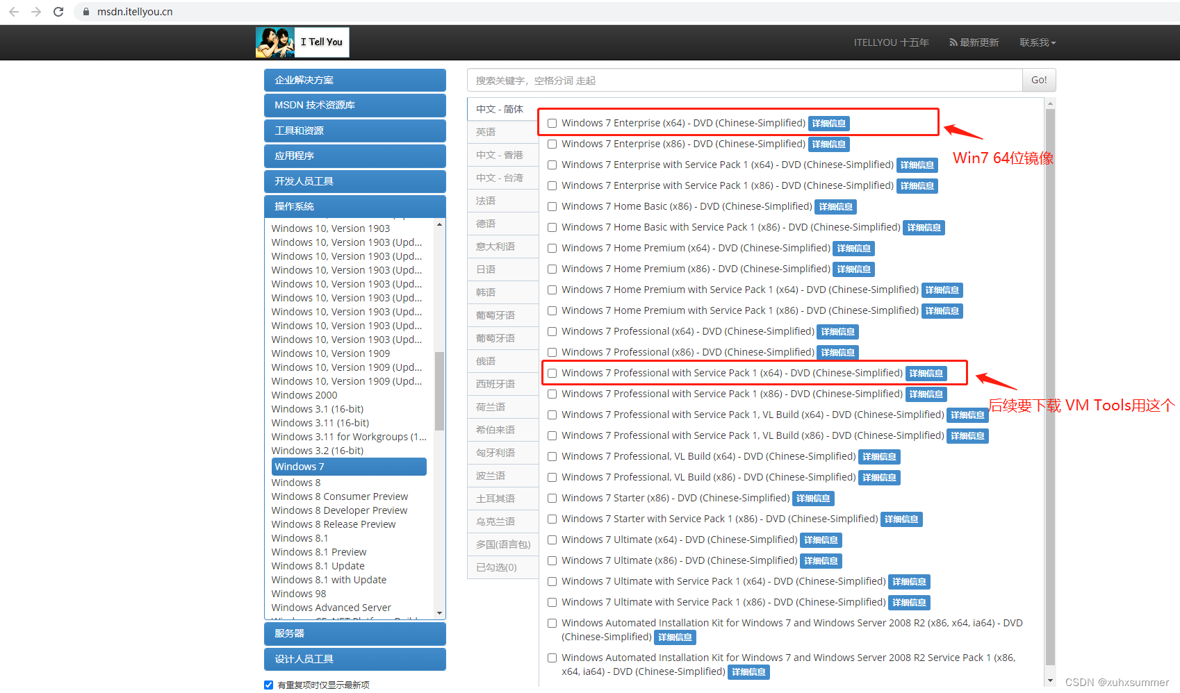1180x693 pixels.
Task: Click the OS list scrollbar down arrow
Action: [439, 613]
